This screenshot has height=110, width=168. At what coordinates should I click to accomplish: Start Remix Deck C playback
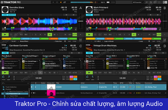tap(5, 73)
